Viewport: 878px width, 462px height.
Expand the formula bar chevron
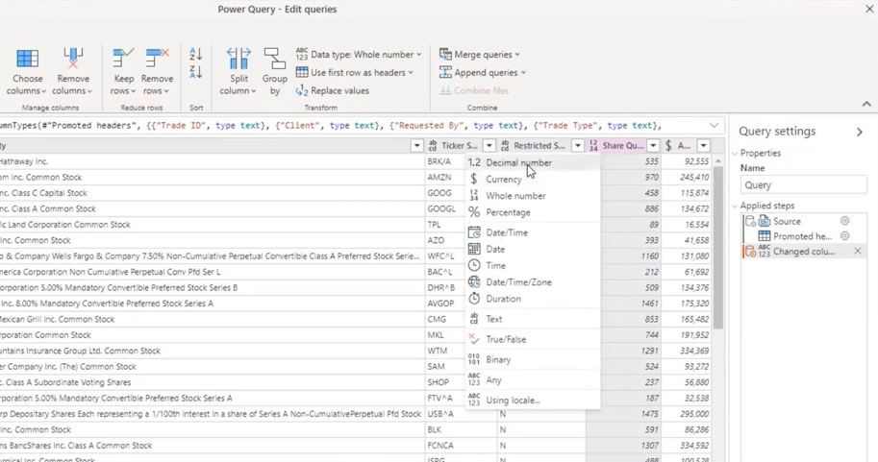tap(714, 125)
